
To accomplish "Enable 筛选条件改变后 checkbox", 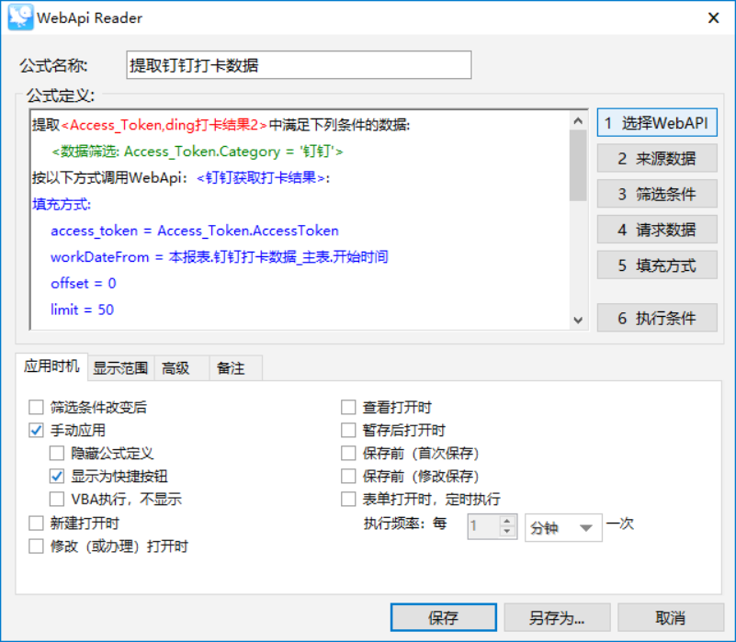I will 36,407.
